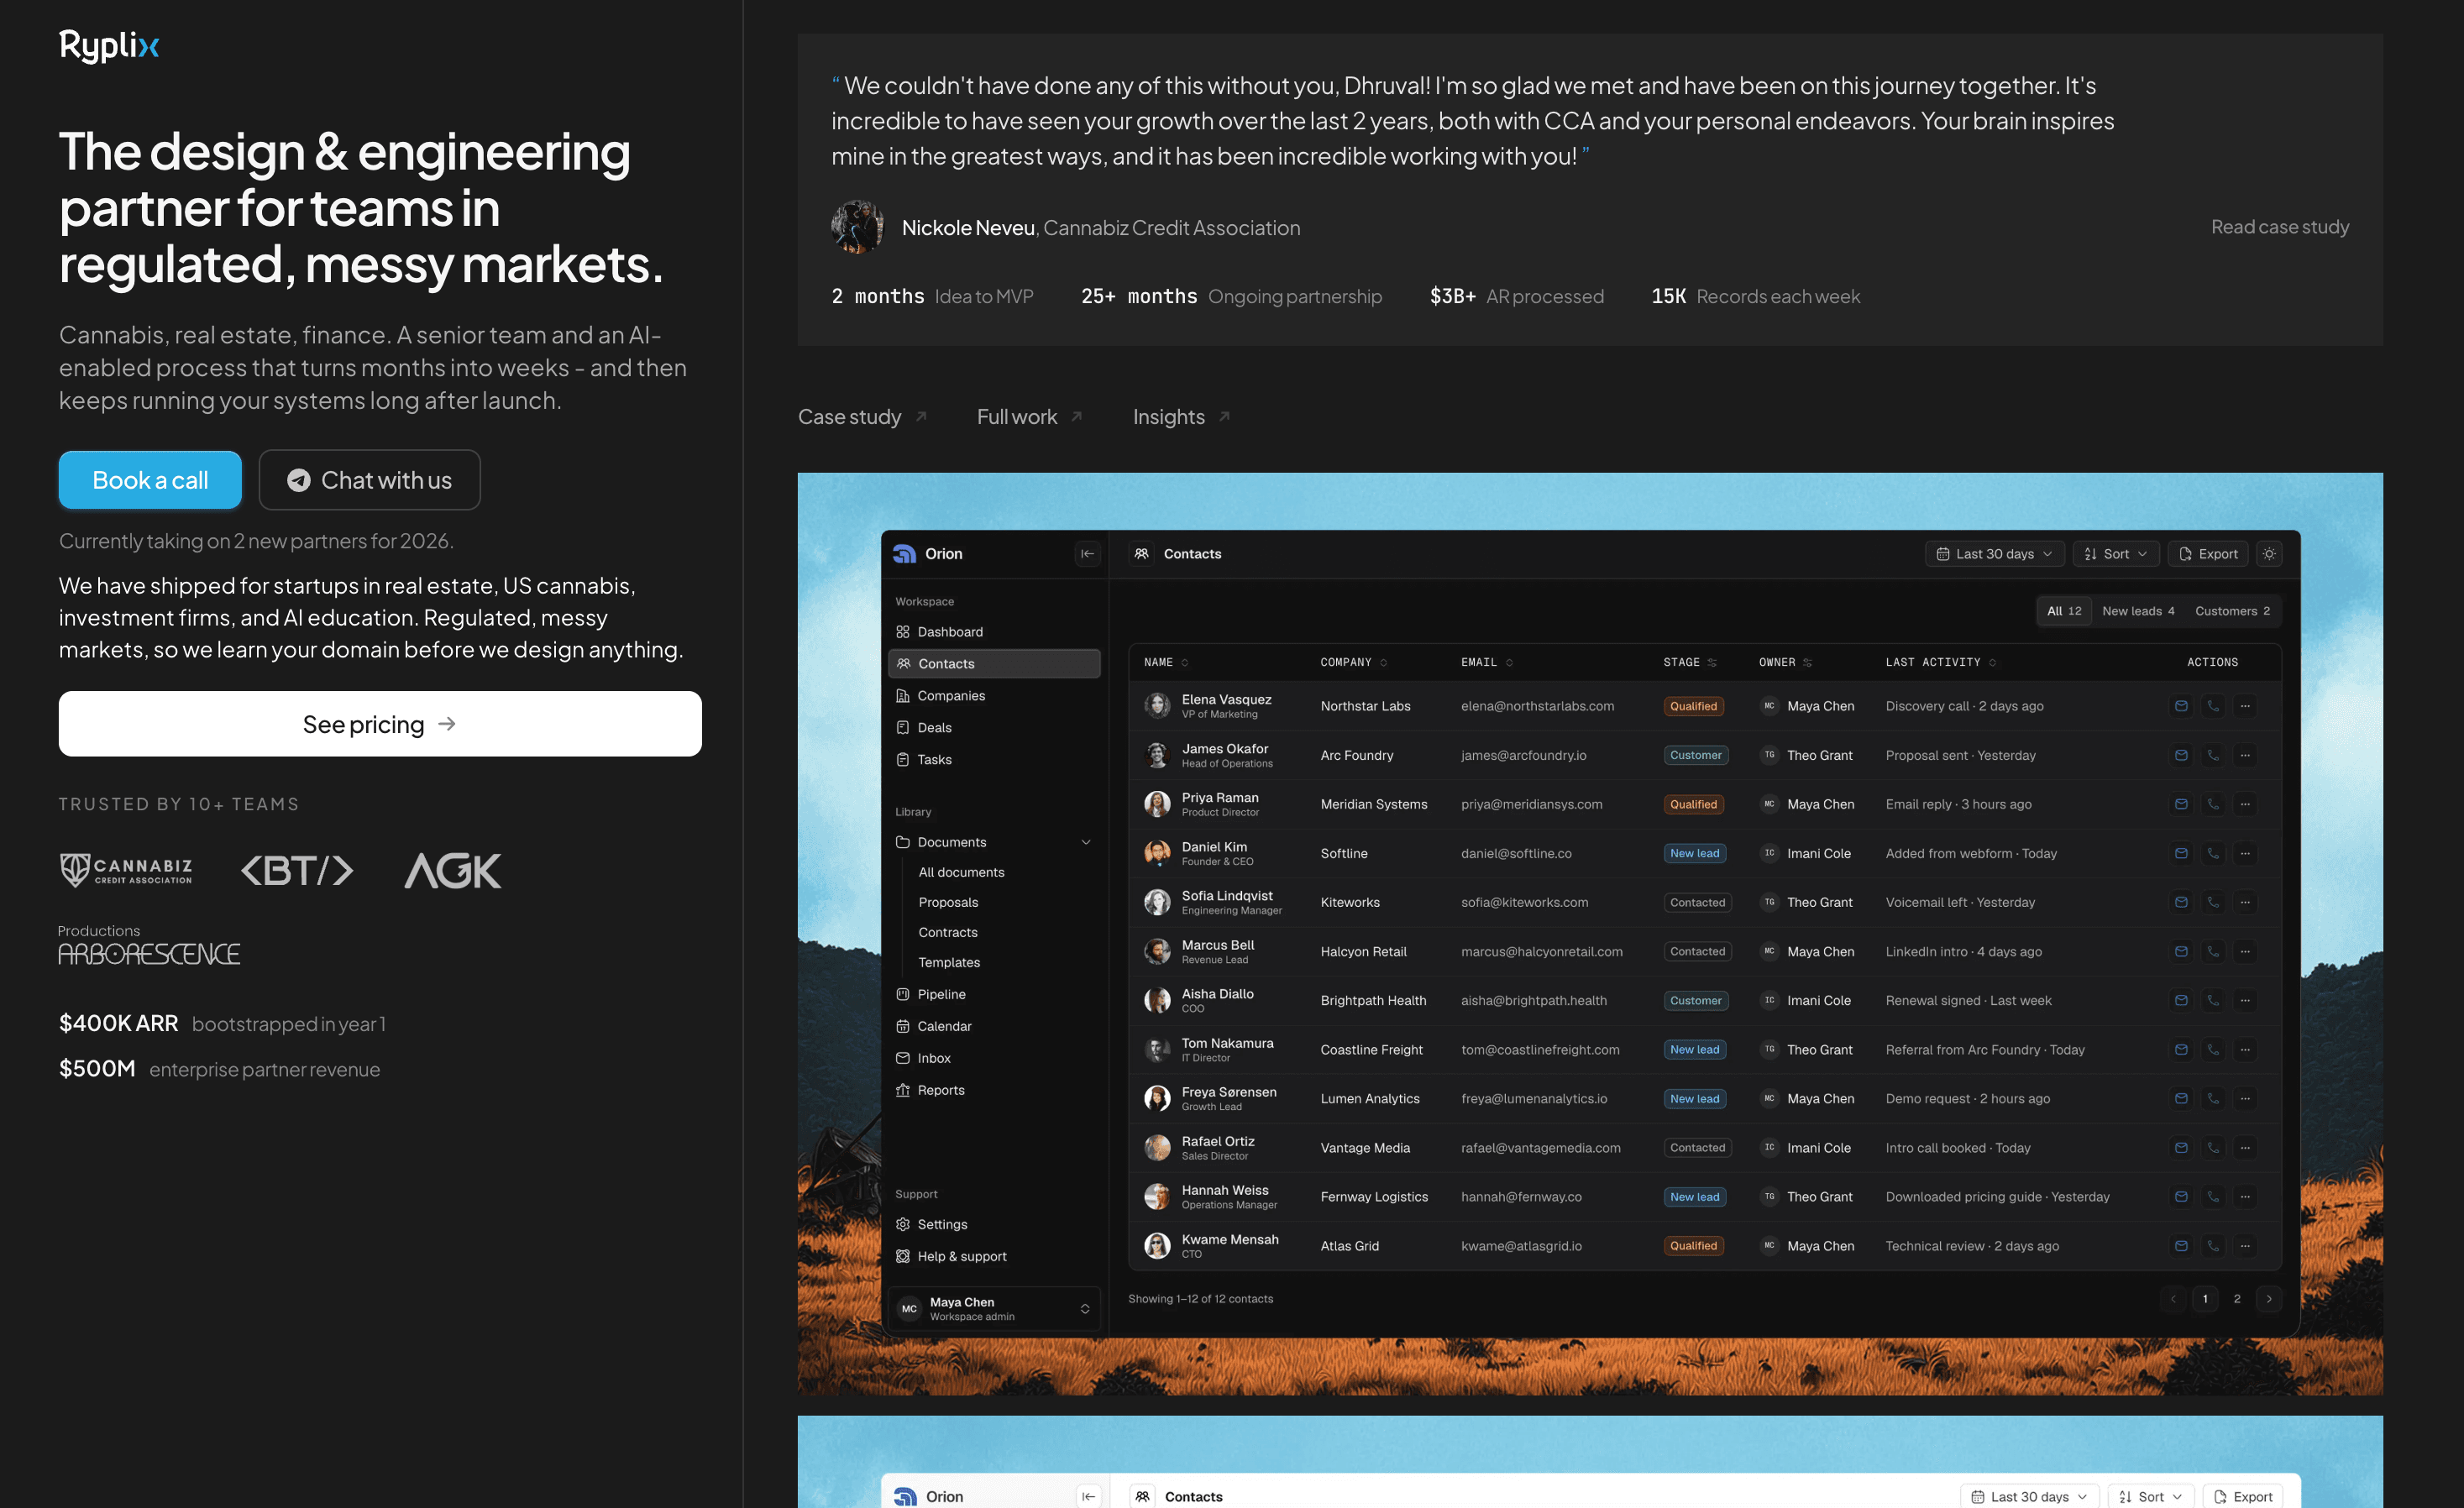Click elena@northstarlabs.com email

click(1537, 706)
